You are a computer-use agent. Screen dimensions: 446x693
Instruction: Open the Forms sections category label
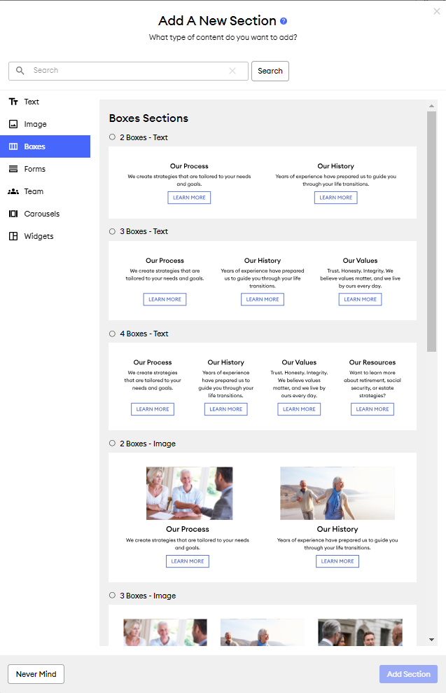[x=35, y=169]
